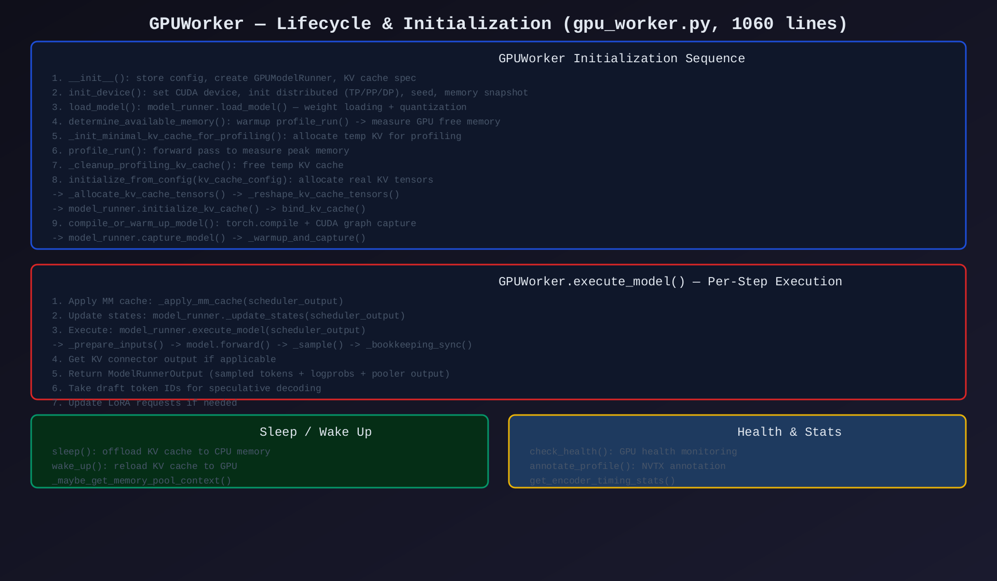The width and height of the screenshot is (997, 581).
Task: Click the execute_model() Per-Step Execution heading
Action: pos(670,282)
